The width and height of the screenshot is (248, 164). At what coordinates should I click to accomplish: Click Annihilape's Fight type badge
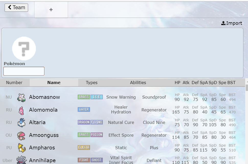[x=84, y=160]
